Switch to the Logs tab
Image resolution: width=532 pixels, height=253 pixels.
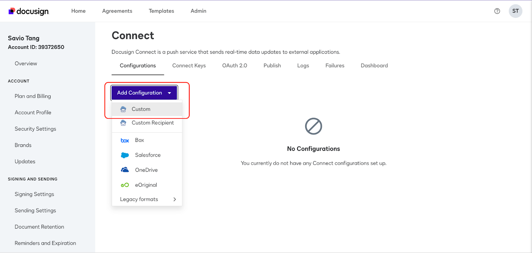tap(303, 66)
